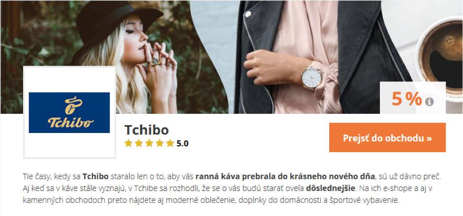Viewport: 463px width, 216px height.
Task: Click description line starting kamenných obchodoch
Action: click(x=211, y=200)
